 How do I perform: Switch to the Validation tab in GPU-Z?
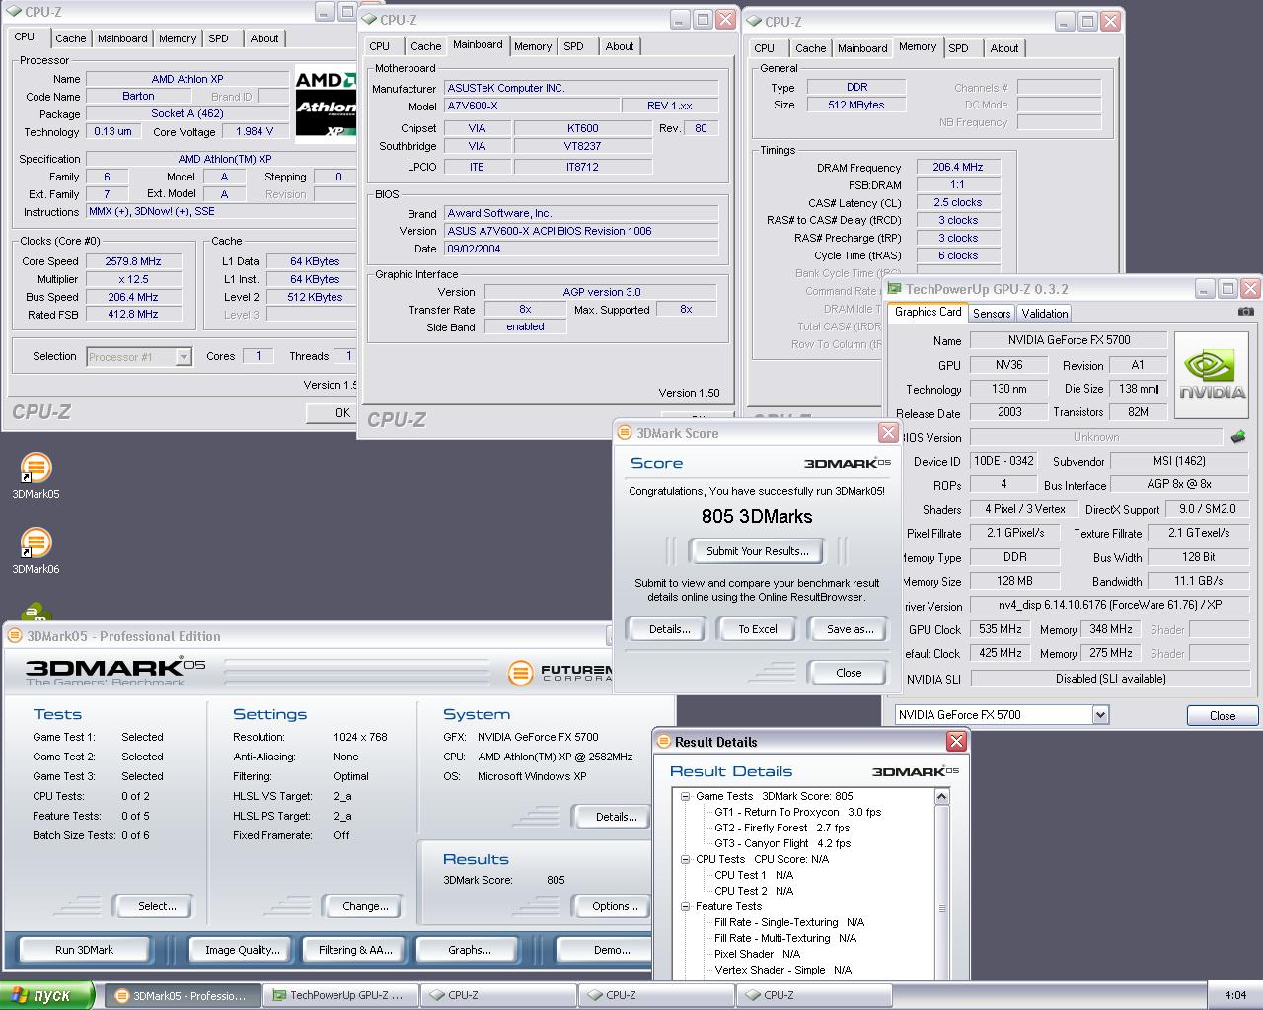click(x=1044, y=313)
